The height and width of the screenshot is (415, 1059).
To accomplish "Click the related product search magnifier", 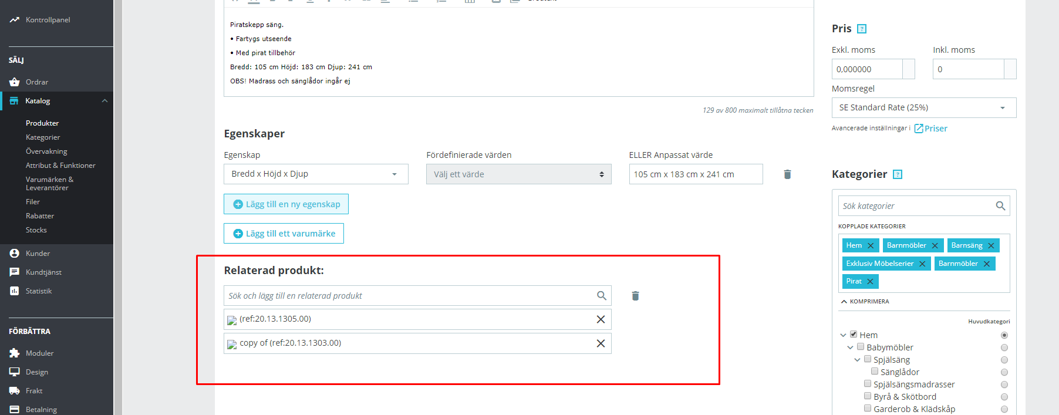I will tap(602, 296).
